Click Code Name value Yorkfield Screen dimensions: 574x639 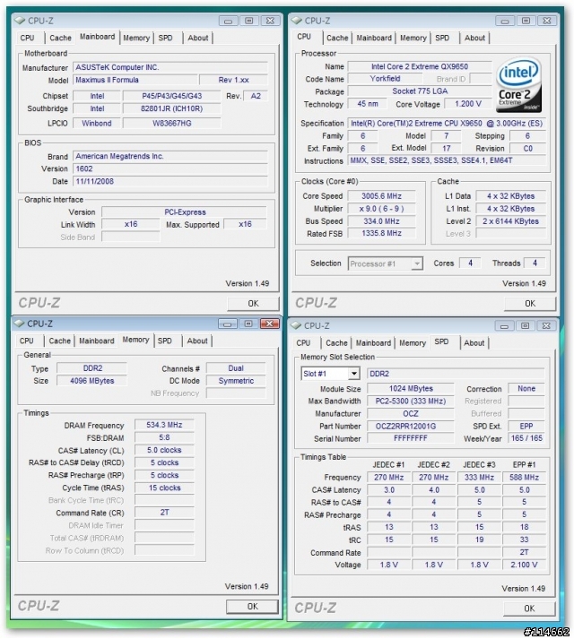(x=385, y=79)
